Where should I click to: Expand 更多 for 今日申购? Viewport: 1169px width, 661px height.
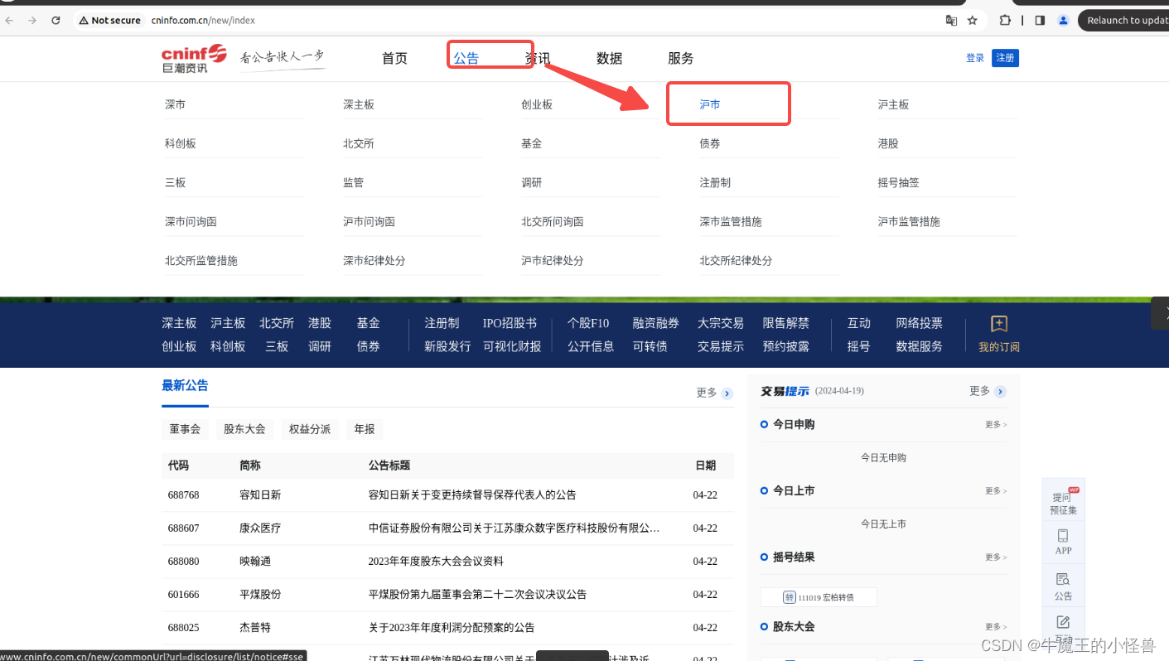[x=996, y=424]
